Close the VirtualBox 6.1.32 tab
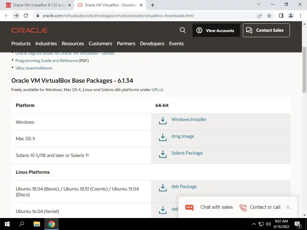The image size is (307, 230). [70, 5]
